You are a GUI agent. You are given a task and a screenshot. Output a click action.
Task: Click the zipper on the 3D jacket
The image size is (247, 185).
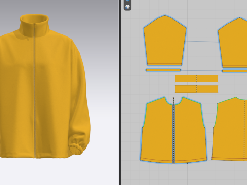pos(34,91)
